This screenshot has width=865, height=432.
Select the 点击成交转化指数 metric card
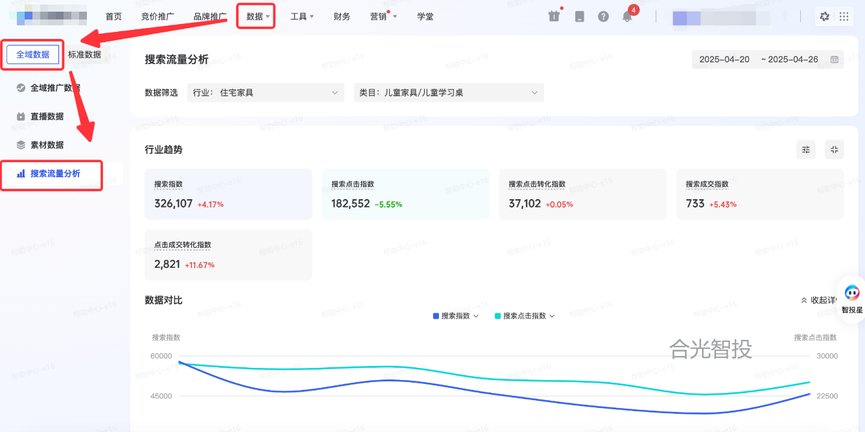(228, 255)
